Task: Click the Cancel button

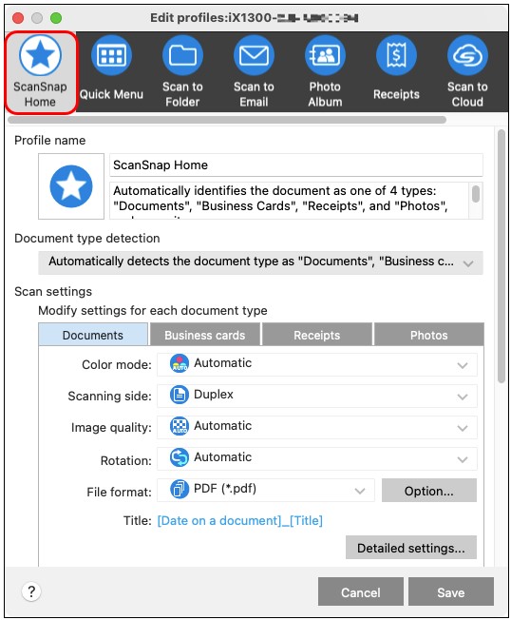Action: (361, 591)
